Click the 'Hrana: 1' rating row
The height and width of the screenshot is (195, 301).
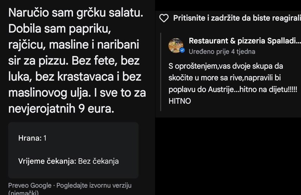tap(32, 138)
